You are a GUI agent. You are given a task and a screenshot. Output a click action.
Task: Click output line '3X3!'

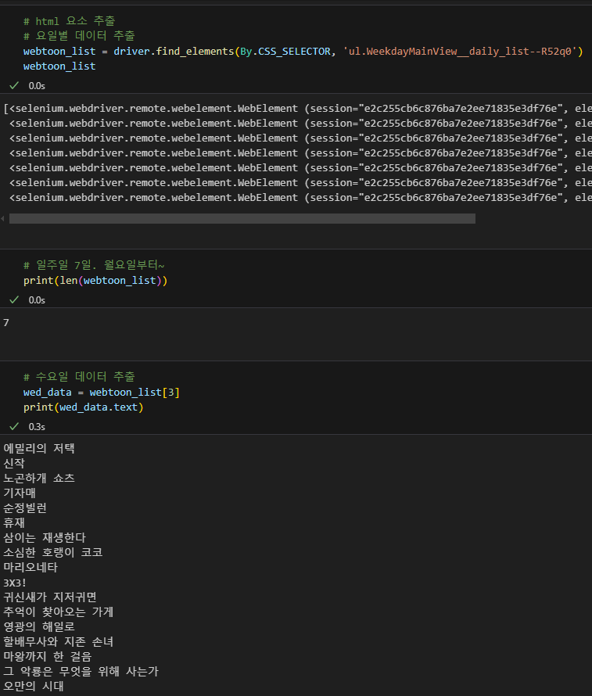click(x=15, y=583)
